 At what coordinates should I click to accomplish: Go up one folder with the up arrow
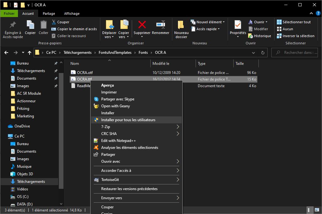(x=30, y=53)
